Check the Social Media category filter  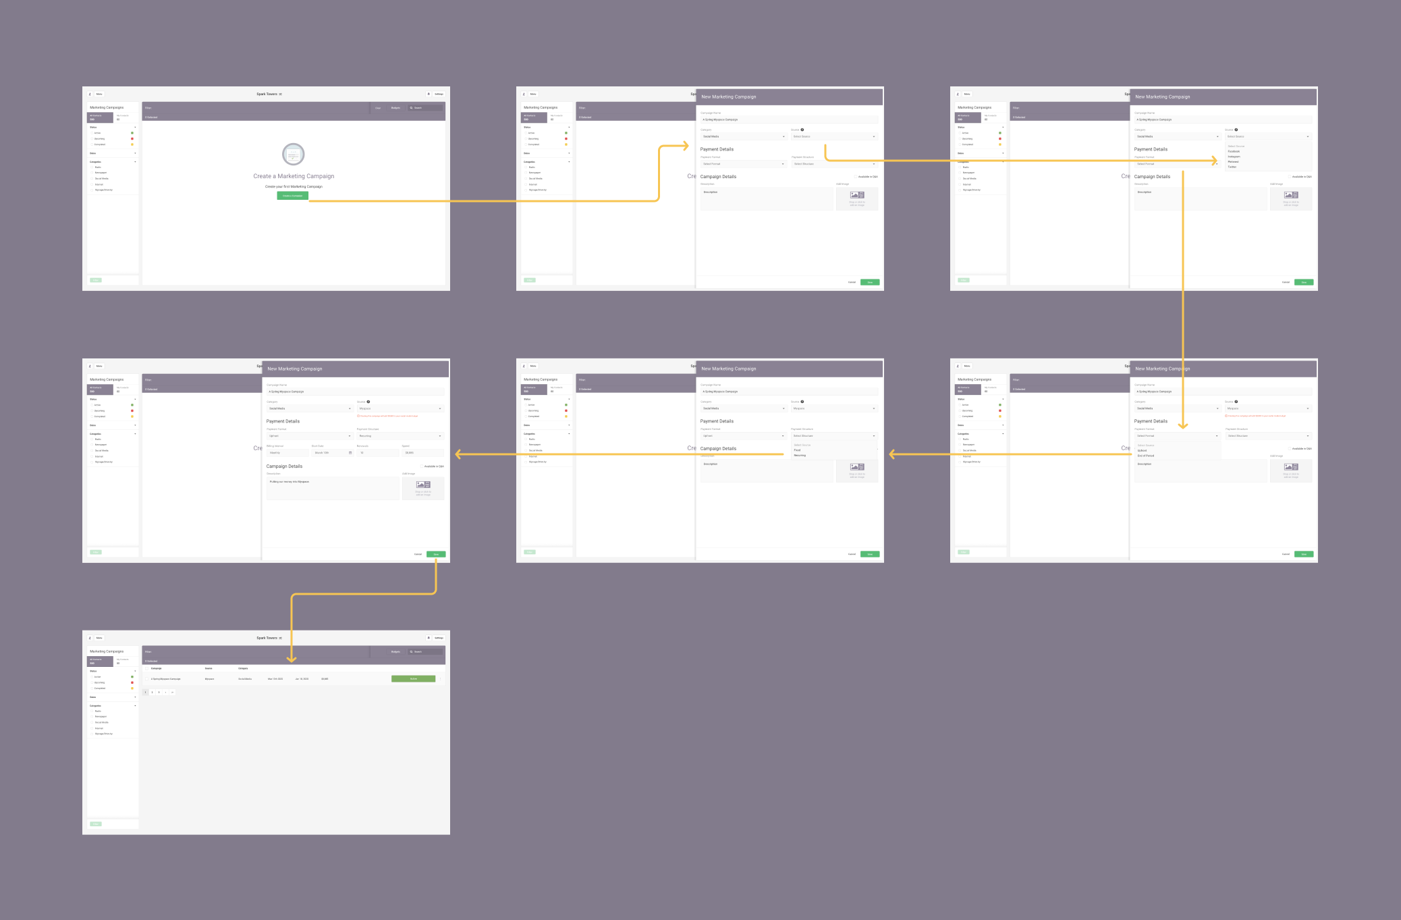click(92, 178)
